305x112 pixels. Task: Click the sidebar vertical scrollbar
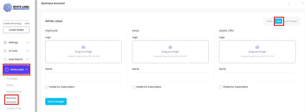(x=36, y=56)
